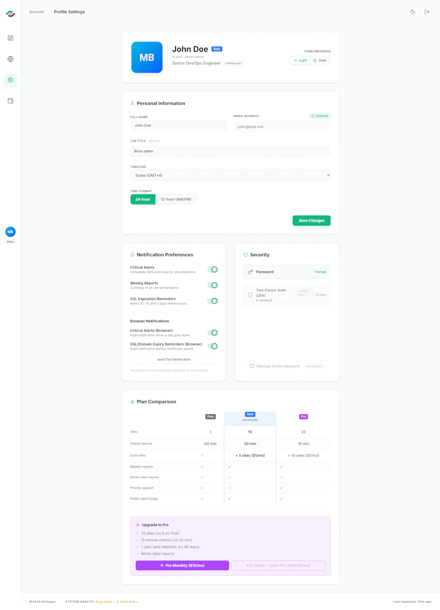
Task: Click "1-year data retention" upgrade item
Action: coord(170,547)
